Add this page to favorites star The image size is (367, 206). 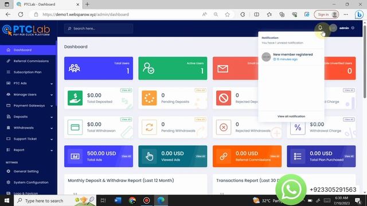tap(227, 14)
